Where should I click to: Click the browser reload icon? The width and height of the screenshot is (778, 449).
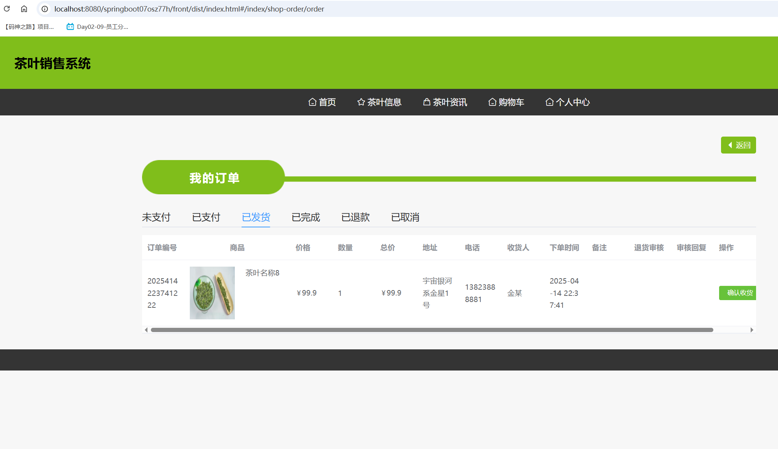coord(7,9)
